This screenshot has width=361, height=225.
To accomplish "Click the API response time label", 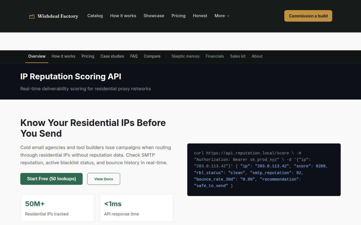I will pyautogui.click(x=121, y=214).
